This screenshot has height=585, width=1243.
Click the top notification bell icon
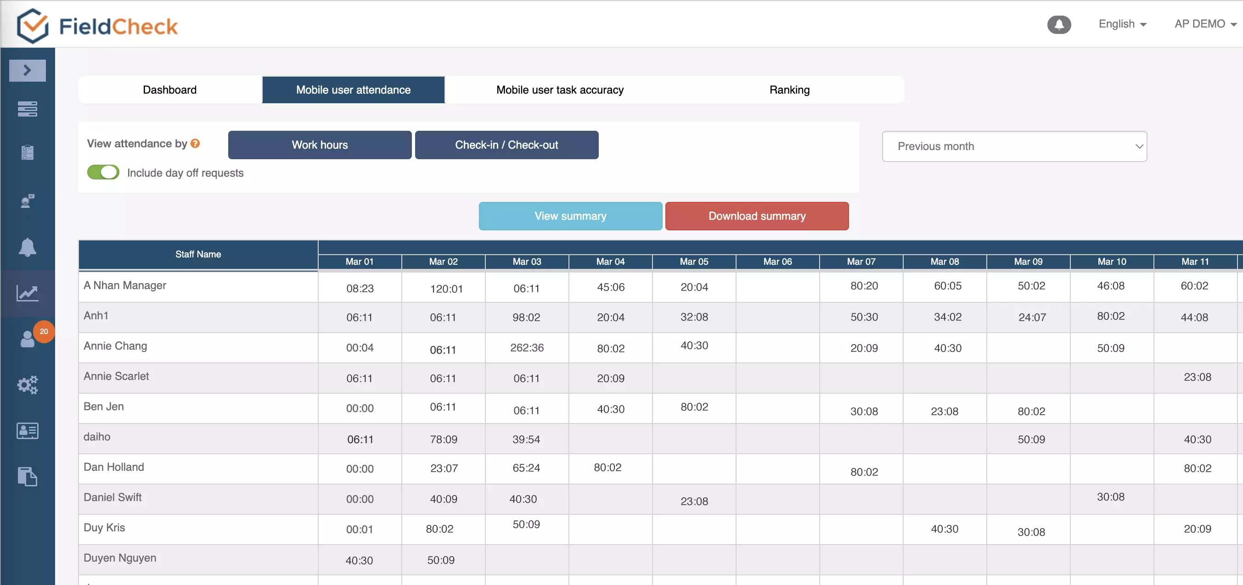point(1060,24)
